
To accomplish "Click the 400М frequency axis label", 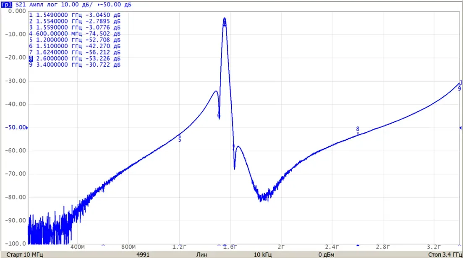I will point(77,247).
